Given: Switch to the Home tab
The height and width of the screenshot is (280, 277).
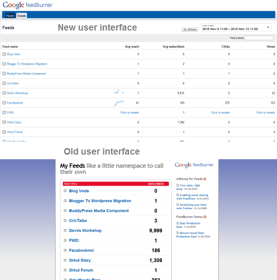Looking at the screenshot, I should coord(10,16).
